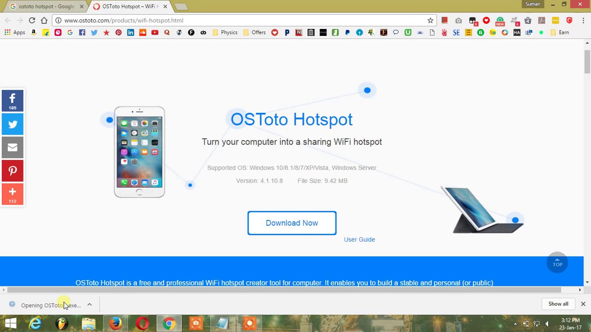Open the Offers bookmarks folder

[254, 32]
